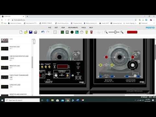This screenshot has width=156, height=117.
Task: Click the component list scroll-down arrow
Action: click(32, 95)
